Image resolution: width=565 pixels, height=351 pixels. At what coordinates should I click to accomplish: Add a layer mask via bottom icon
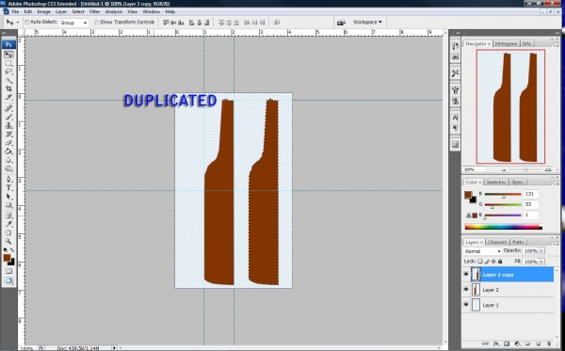pos(507,343)
